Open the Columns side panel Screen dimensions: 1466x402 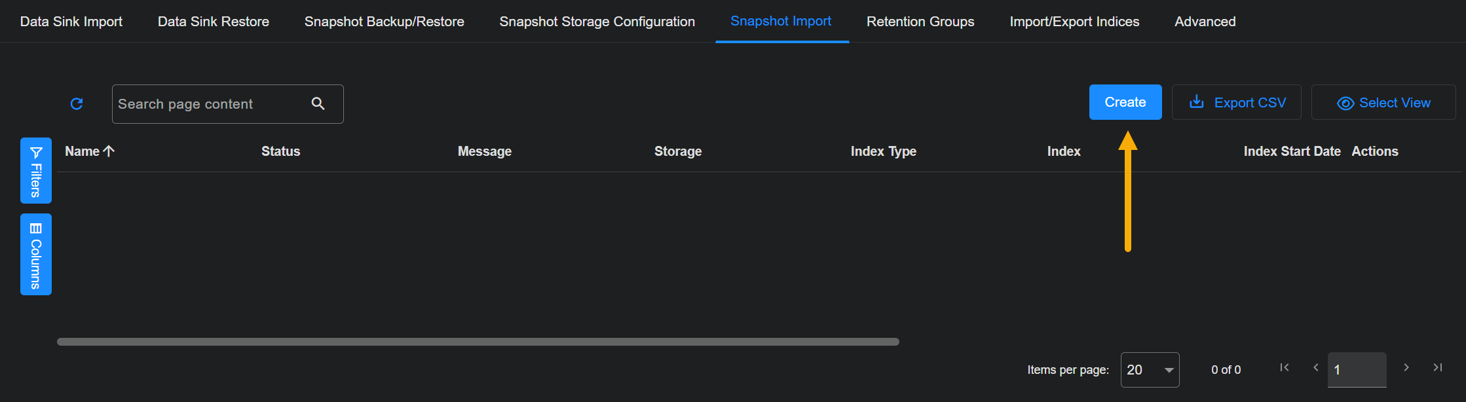(x=36, y=255)
